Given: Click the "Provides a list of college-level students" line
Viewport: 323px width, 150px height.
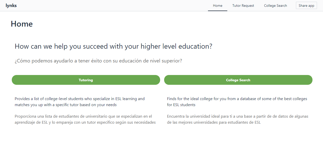Looking at the screenshot, I should click(x=80, y=99).
